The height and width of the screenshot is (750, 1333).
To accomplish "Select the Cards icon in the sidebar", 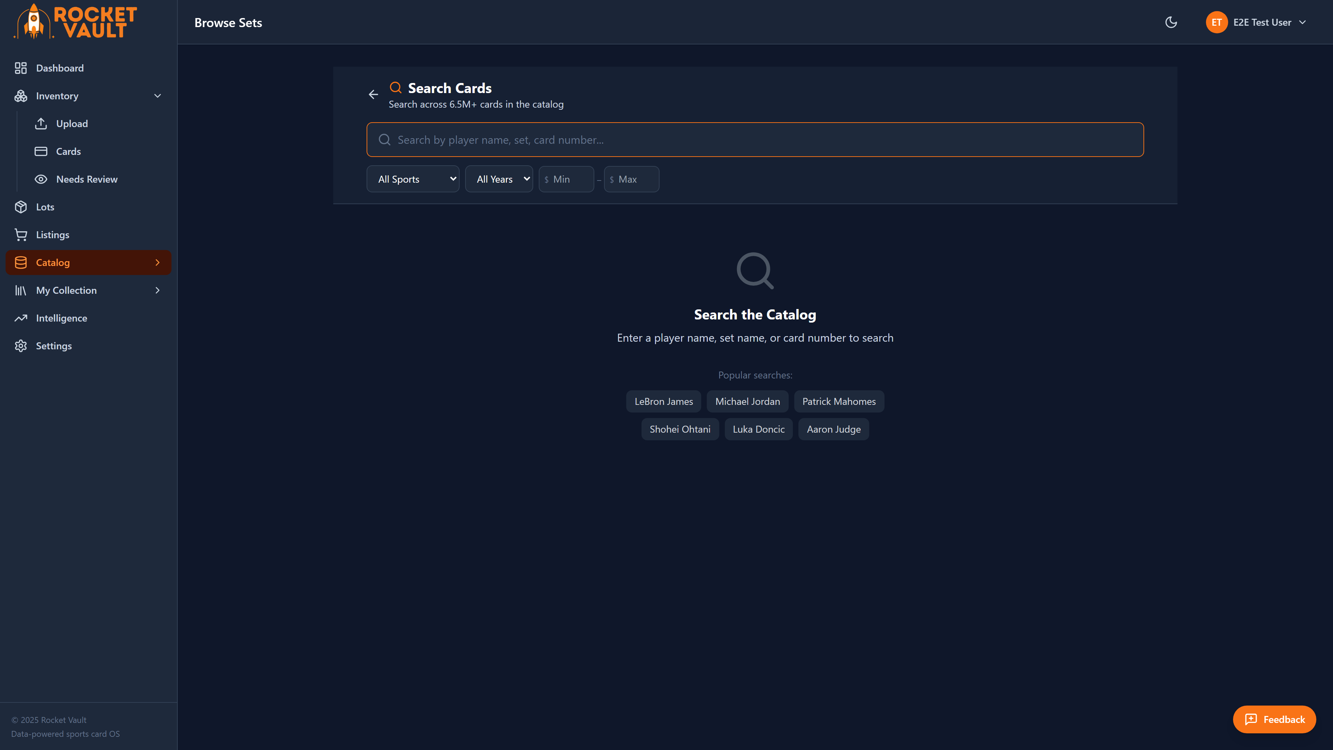I will (41, 151).
